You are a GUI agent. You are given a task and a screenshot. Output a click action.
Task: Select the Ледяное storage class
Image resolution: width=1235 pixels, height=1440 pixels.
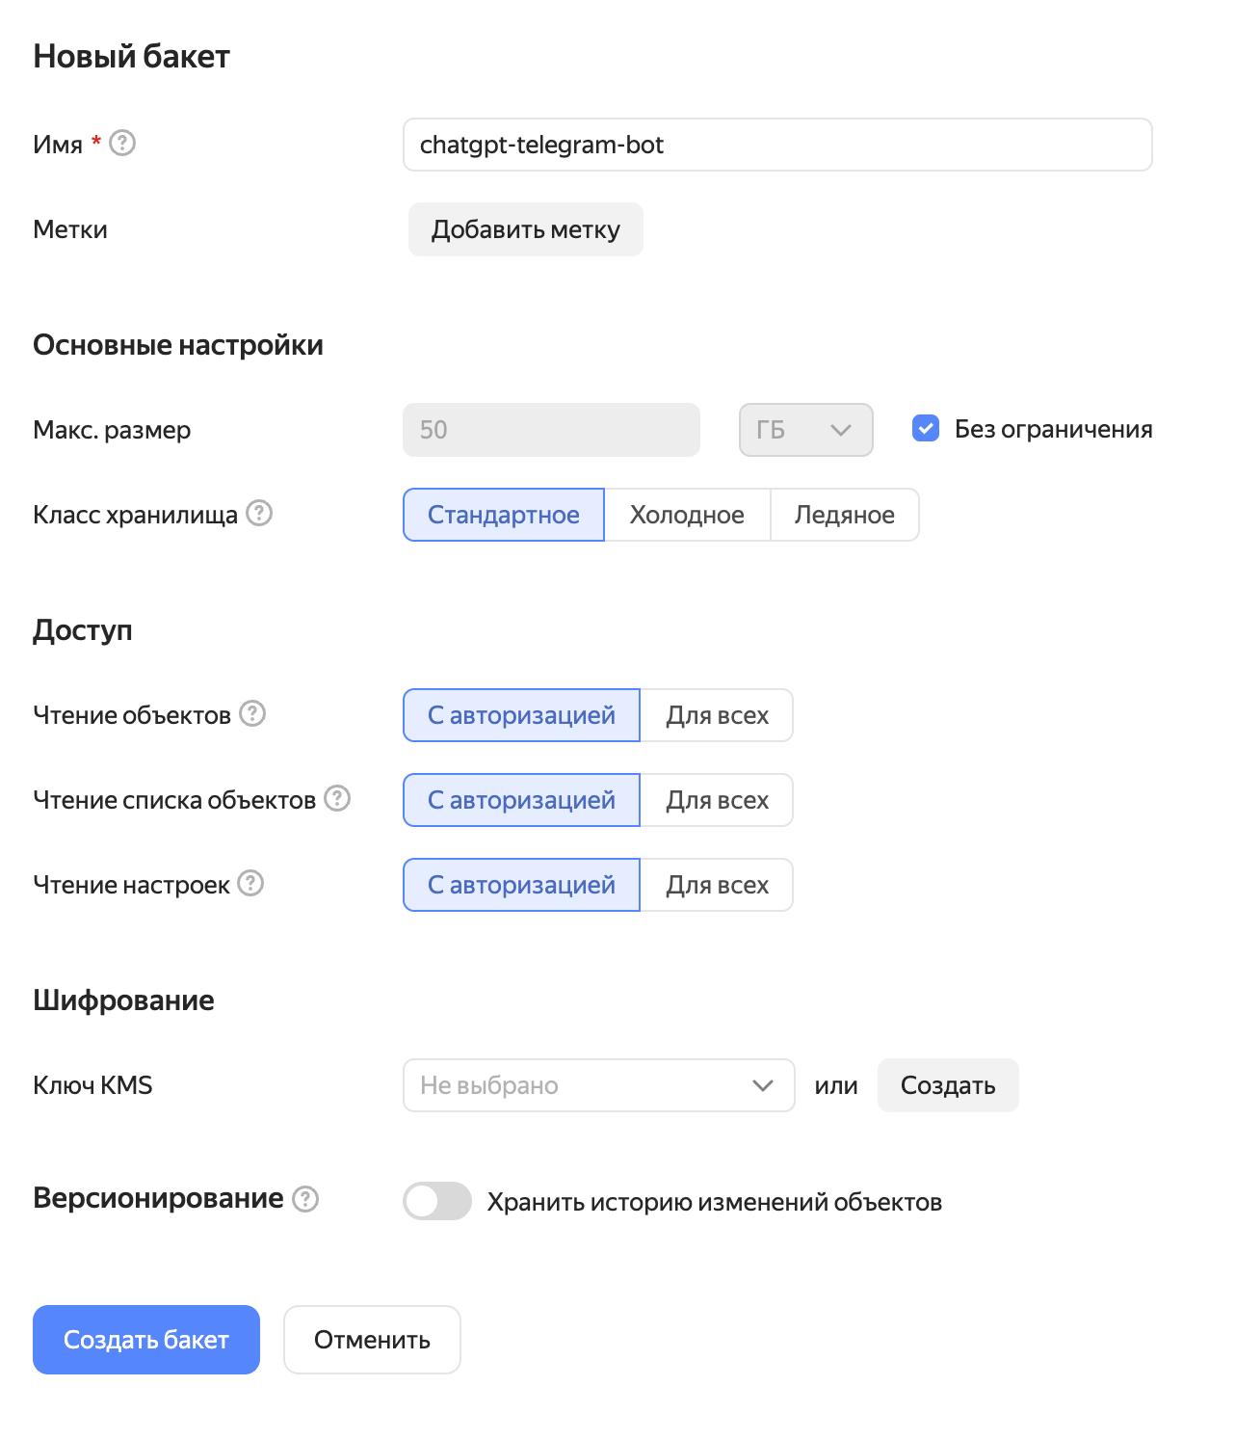pyautogui.click(x=844, y=515)
